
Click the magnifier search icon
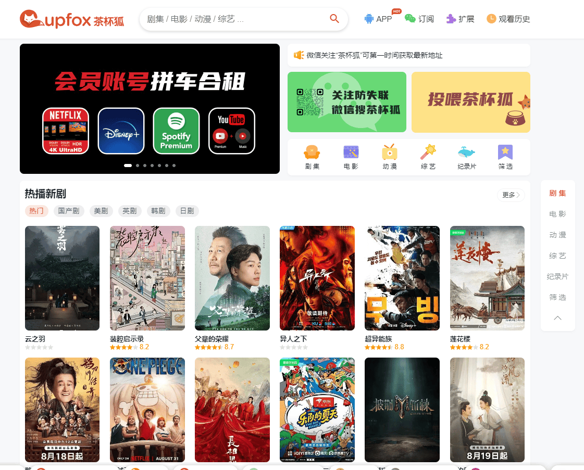334,19
